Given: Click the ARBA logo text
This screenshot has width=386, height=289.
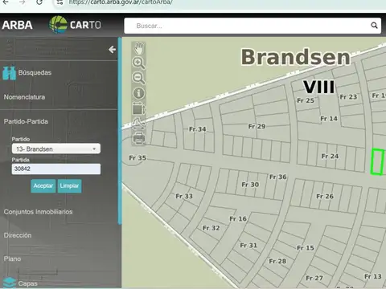Looking at the screenshot, I should click(18, 25).
